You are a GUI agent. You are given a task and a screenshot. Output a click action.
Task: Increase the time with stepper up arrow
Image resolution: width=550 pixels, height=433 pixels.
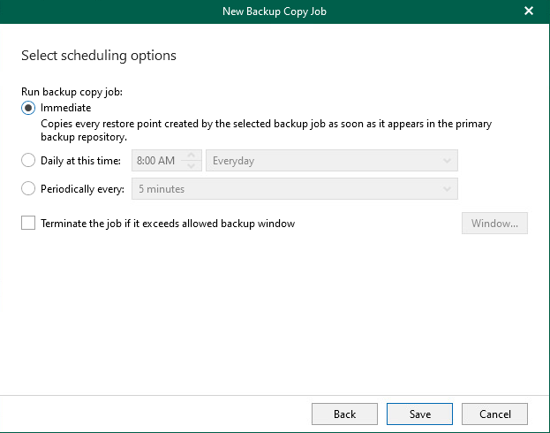pyautogui.click(x=192, y=155)
